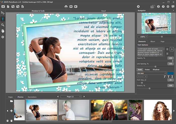Click the overlapping windows workspace icon
This screenshot has height=124, width=176.
click(153, 7)
